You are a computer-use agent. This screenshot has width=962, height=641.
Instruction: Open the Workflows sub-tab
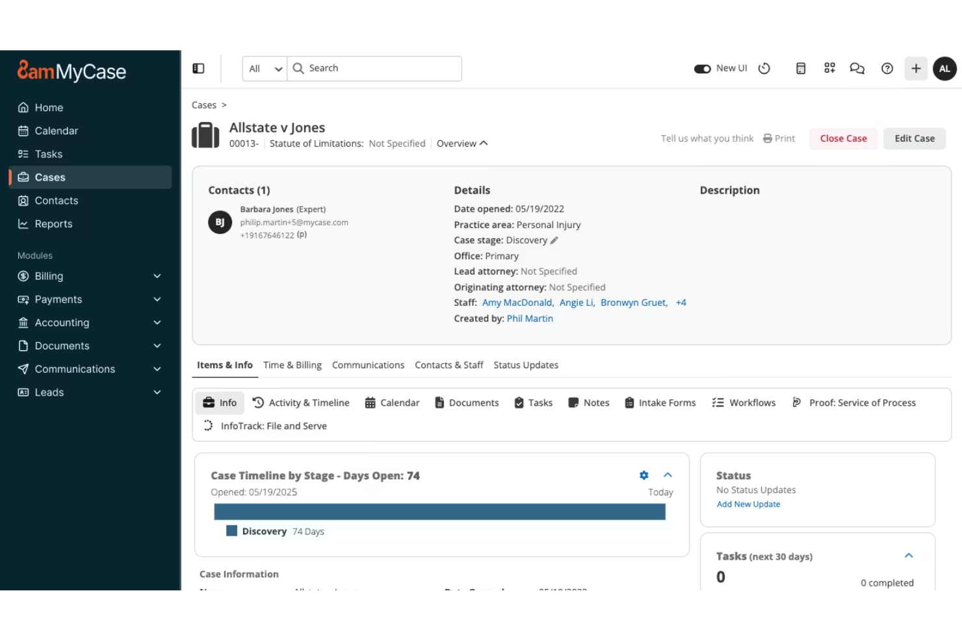(x=744, y=403)
